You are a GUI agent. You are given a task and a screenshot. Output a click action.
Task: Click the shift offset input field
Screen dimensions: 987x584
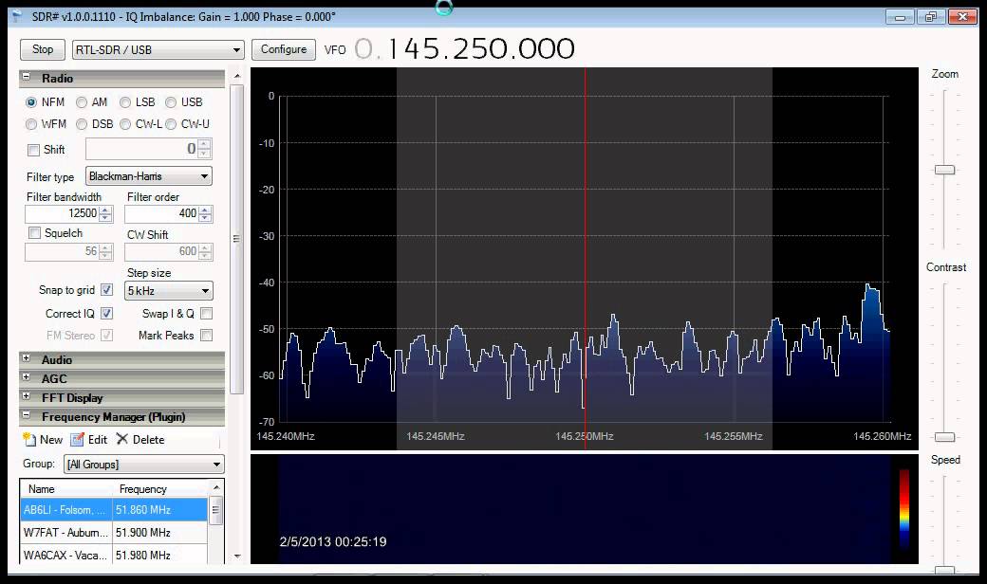pyautogui.click(x=141, y=149)
